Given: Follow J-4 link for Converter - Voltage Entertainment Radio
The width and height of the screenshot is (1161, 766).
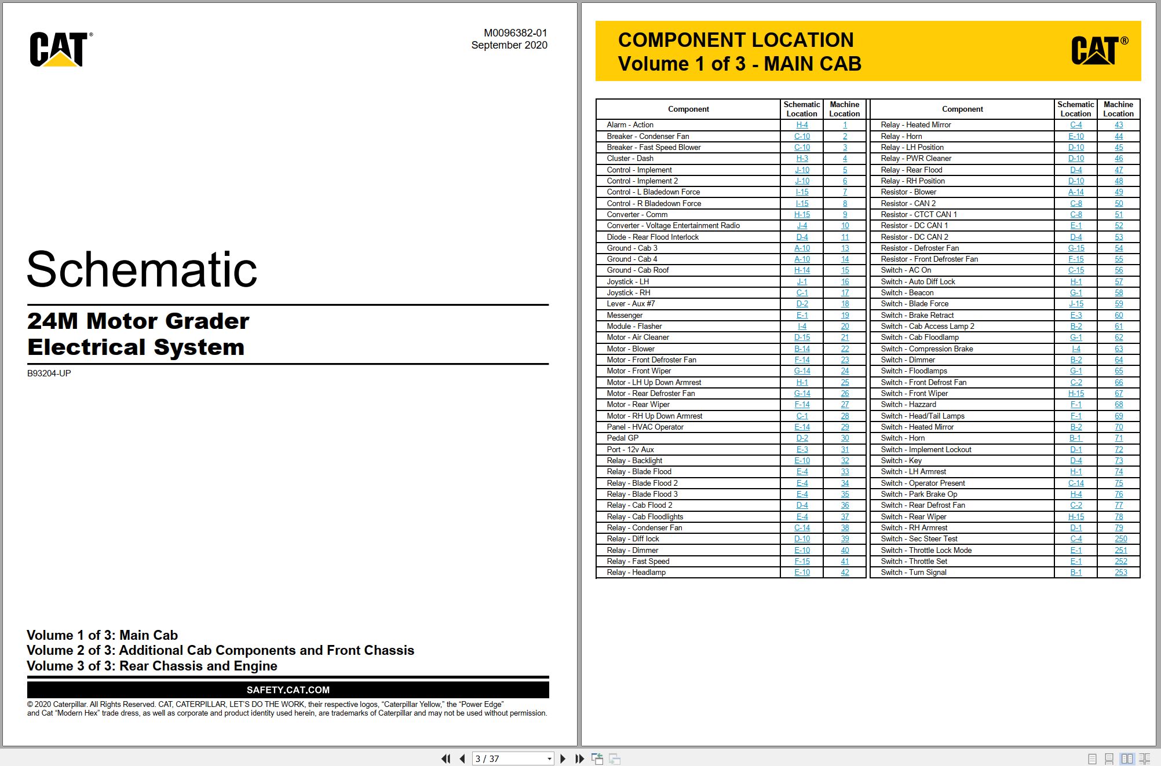Looking at the screenshot, I should coord(802,226).
